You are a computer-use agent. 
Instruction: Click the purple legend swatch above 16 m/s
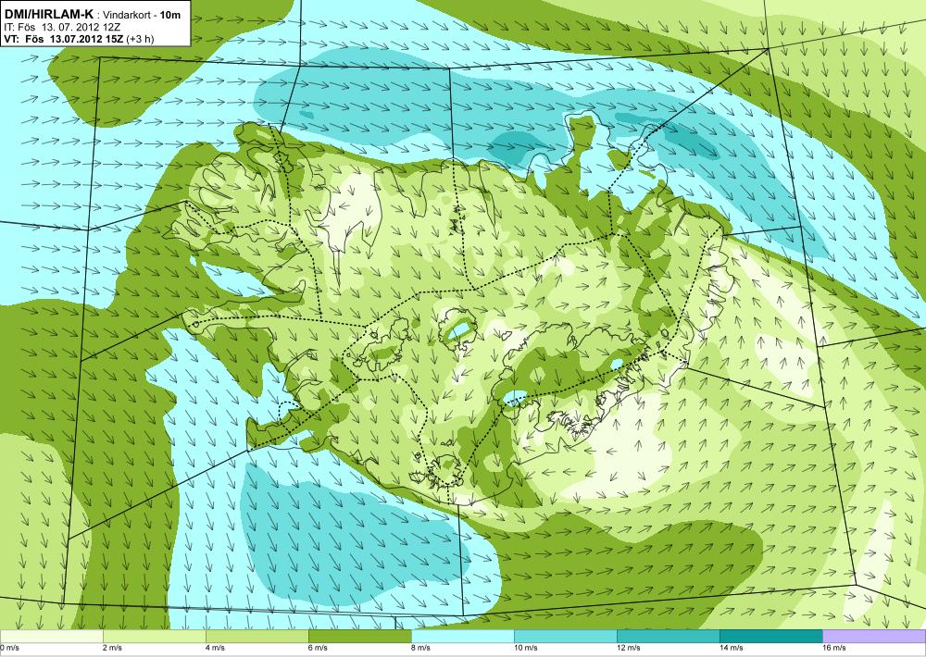point(874,637)
